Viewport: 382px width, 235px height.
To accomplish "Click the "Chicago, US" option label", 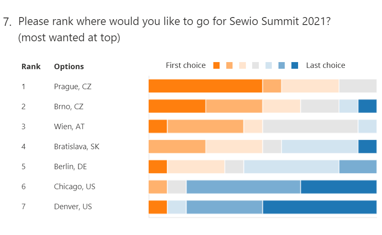I will 75,187.
